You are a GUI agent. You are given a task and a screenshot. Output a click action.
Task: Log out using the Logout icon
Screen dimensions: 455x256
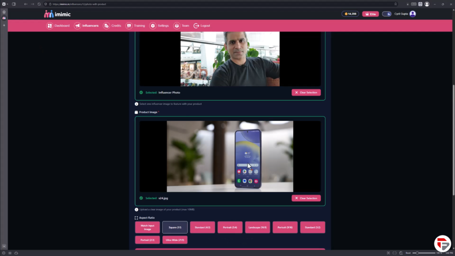tap(196, 26)
